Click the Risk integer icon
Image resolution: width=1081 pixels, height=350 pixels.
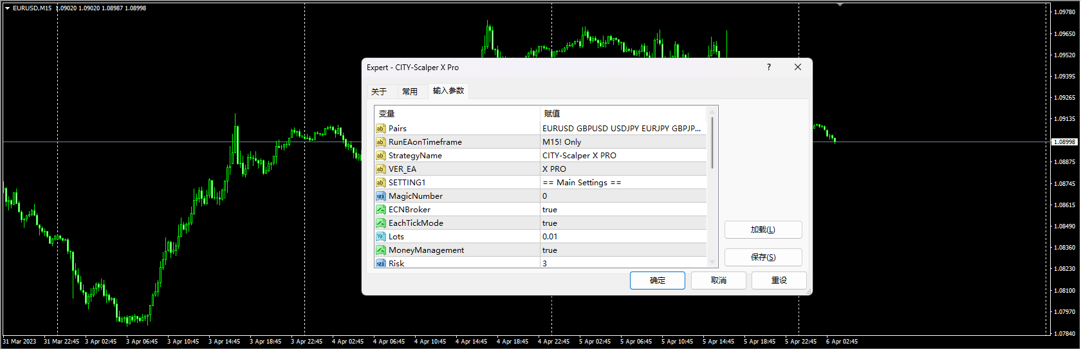[x=380, y=263]
